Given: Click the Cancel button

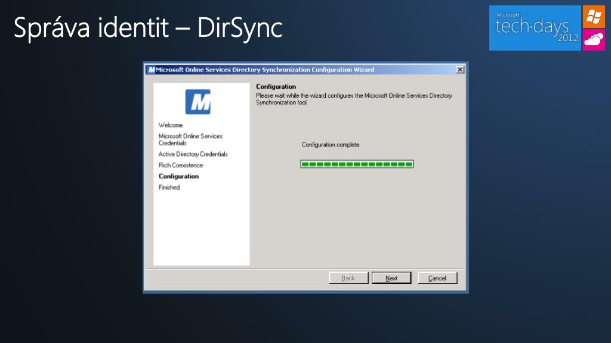Looking at the screenshot, I should click(437, 278).
